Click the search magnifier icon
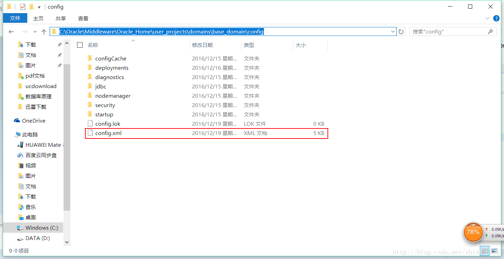 point(490,32)
